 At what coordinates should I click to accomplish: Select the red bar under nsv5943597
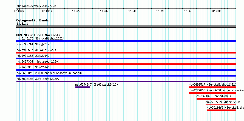click(126, 53)
